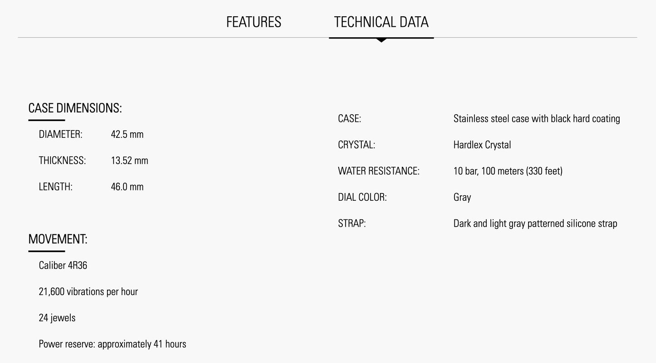The image size is (656, 363).
Task: Click the 24 jewels text
Action: [x=57, y=318]
